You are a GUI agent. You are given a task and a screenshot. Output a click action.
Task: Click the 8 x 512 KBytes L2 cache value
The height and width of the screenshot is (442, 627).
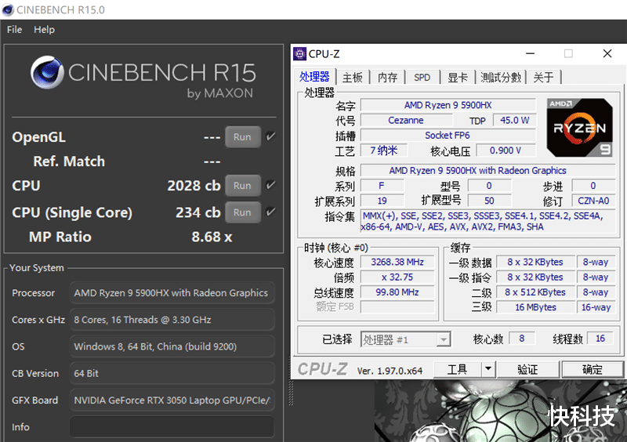(x=535, y=292)
